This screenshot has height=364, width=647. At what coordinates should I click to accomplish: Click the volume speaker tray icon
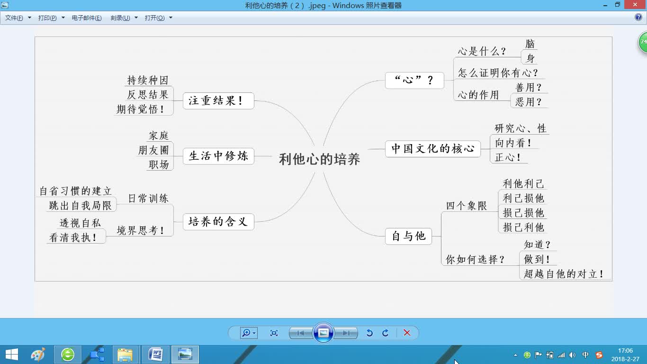coord(573,355)
